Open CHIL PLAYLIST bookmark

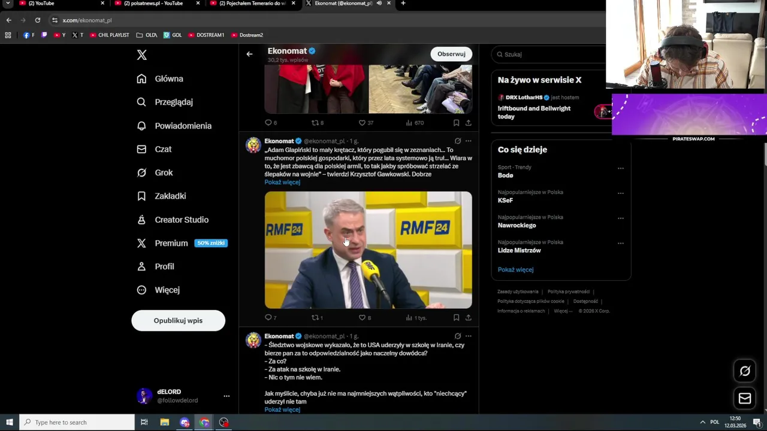pos(110,35)
